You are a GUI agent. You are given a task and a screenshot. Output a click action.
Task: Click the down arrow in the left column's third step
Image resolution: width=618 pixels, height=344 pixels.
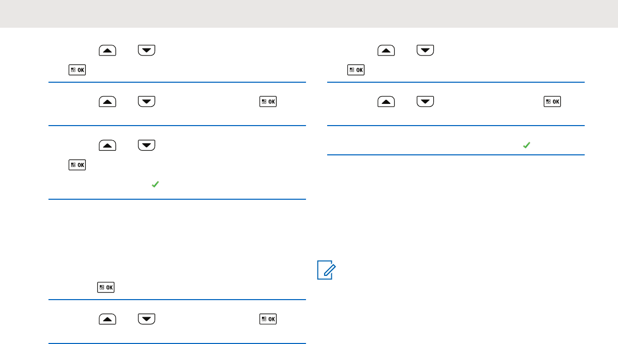(x=146, y=146)
